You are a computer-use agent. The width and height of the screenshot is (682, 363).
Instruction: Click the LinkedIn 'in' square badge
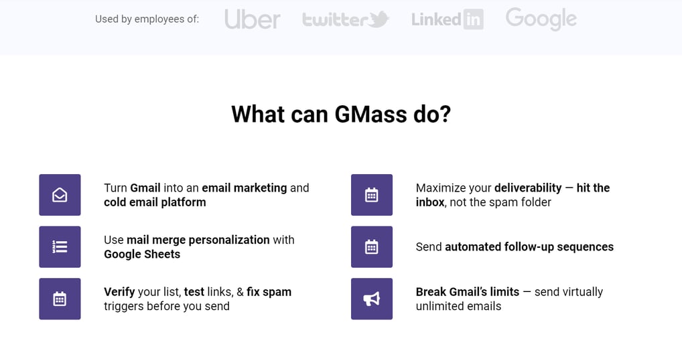[473, 19]
